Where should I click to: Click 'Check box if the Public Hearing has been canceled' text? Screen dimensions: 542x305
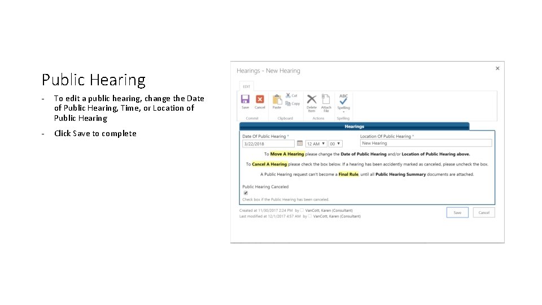[286, 199]
